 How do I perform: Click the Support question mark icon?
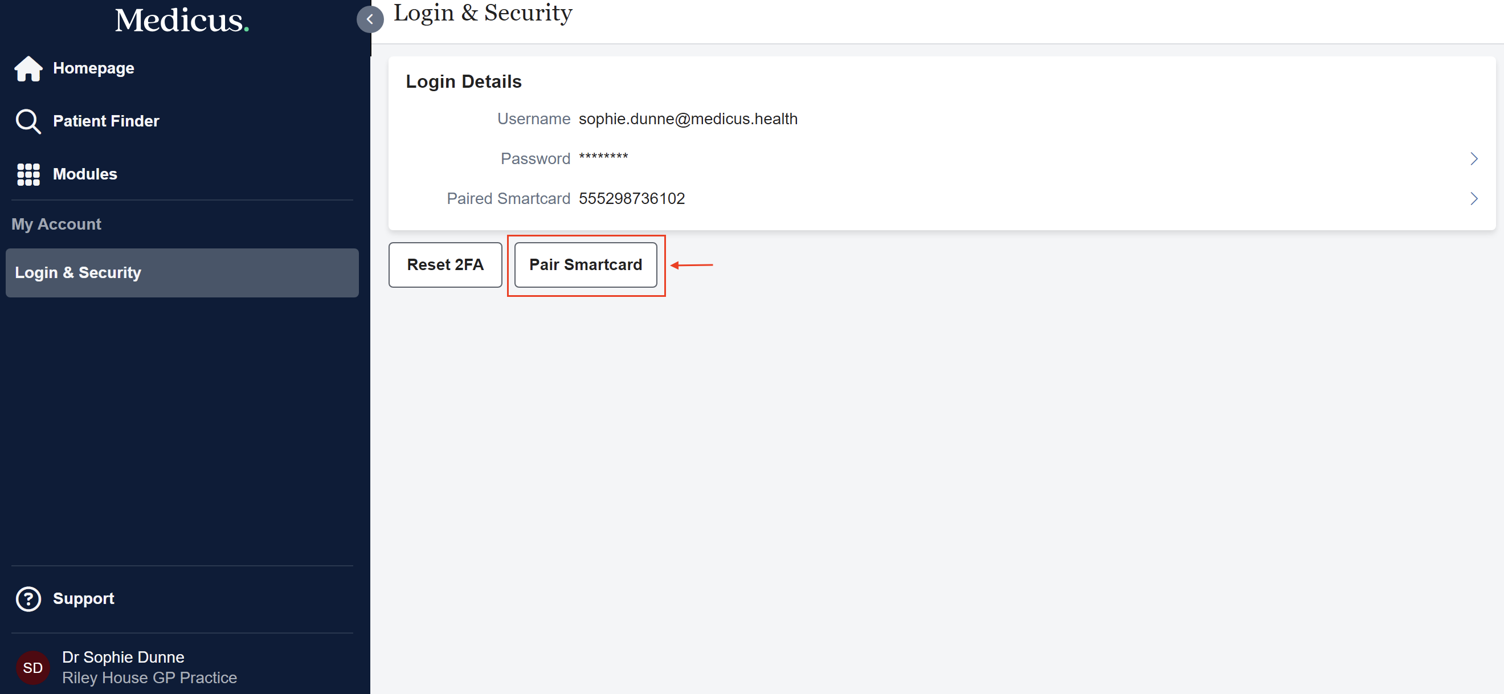coord(28,599)
